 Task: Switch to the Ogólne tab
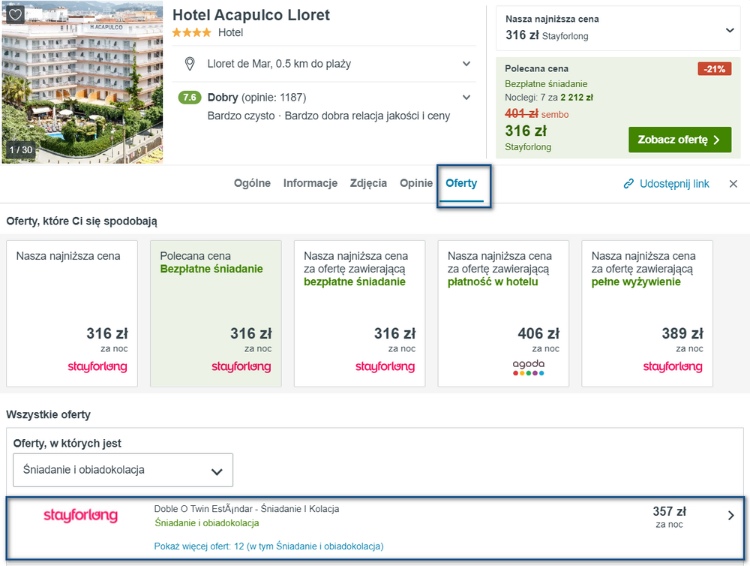point(252,183)
